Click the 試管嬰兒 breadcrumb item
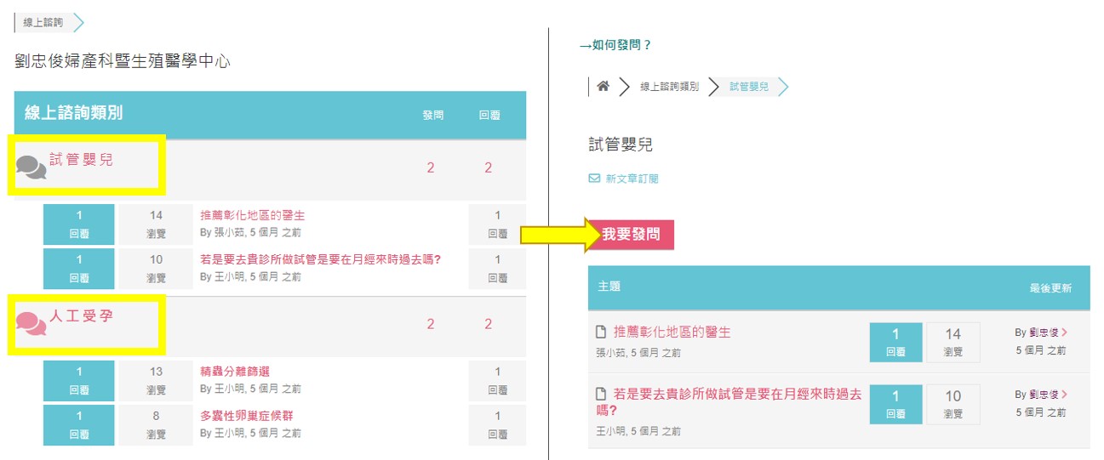Screen dimensions: 1104x460 749,87
